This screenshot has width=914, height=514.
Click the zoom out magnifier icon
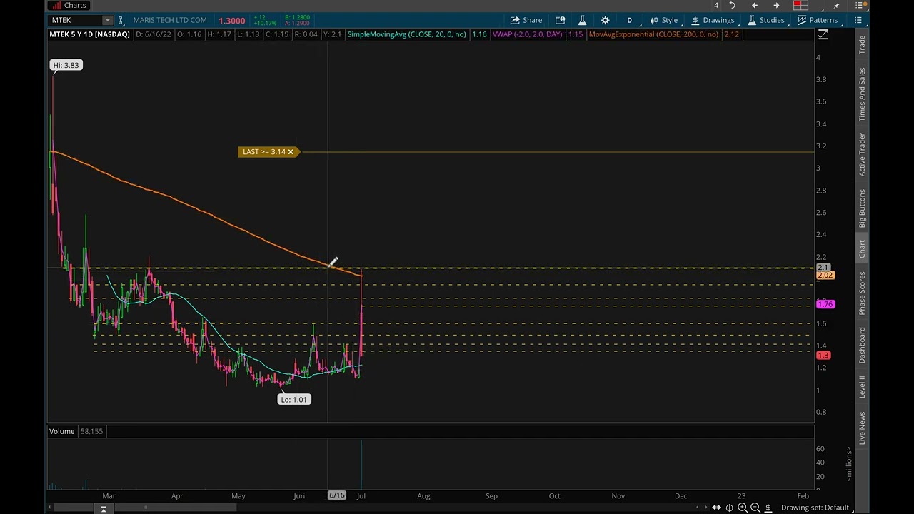[755, 508]
